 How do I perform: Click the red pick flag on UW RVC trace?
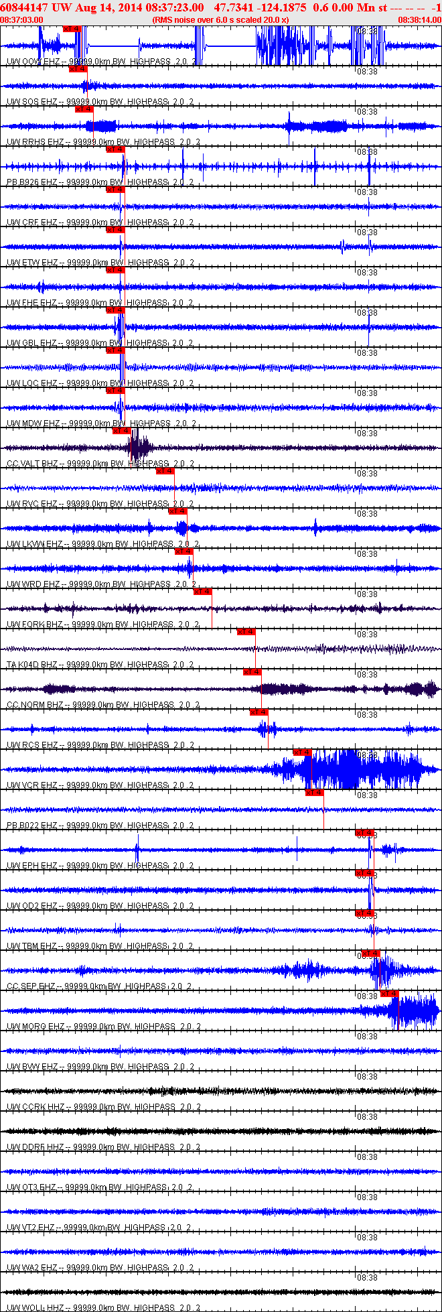[x=165, y=471]
